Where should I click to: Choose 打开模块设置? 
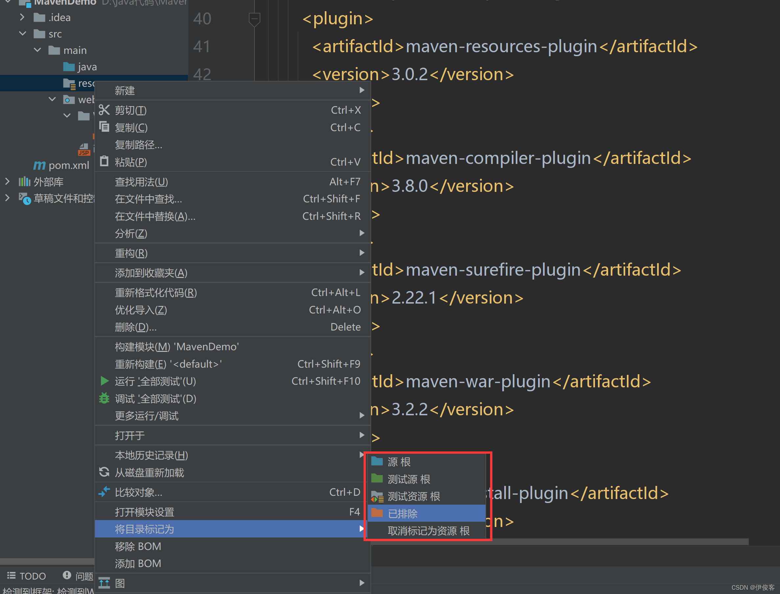[233, 512]
